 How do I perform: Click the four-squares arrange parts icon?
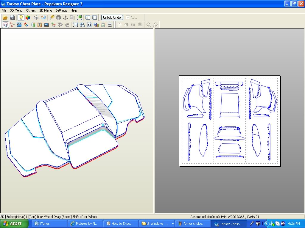[x=82, y=25]
